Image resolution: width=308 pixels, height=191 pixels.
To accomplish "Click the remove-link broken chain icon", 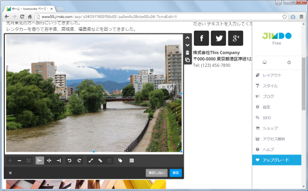I will [109, 161].
